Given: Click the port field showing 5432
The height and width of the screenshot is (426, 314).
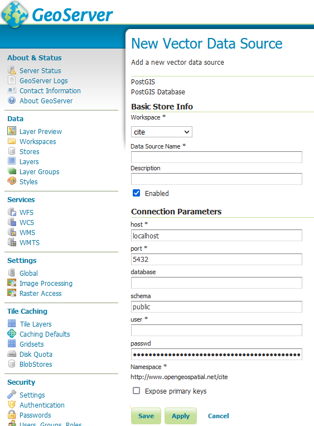Looking at the screenshot, I should (216, 259).
